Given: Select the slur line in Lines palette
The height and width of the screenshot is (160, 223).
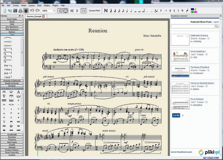Looking at the screenshot, I should [x=8, y=38].
